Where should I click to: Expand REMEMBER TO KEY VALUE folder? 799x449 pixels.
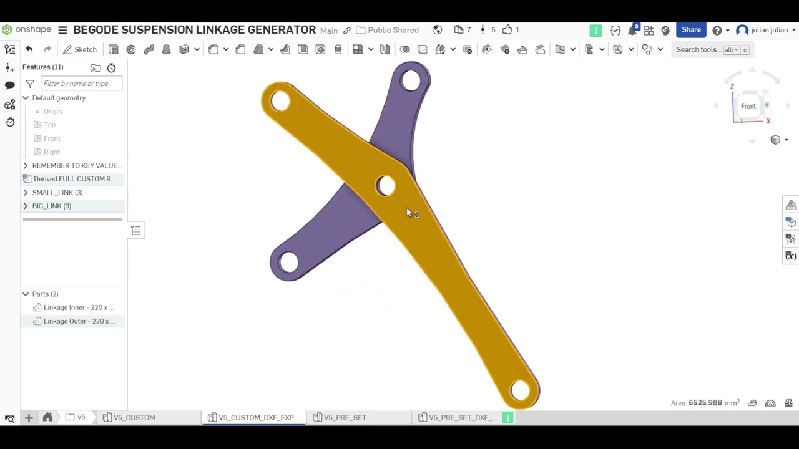pyautogui.click(x=26, y=165)
